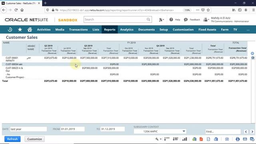Open the Customization menu

(x=183, y=30)
